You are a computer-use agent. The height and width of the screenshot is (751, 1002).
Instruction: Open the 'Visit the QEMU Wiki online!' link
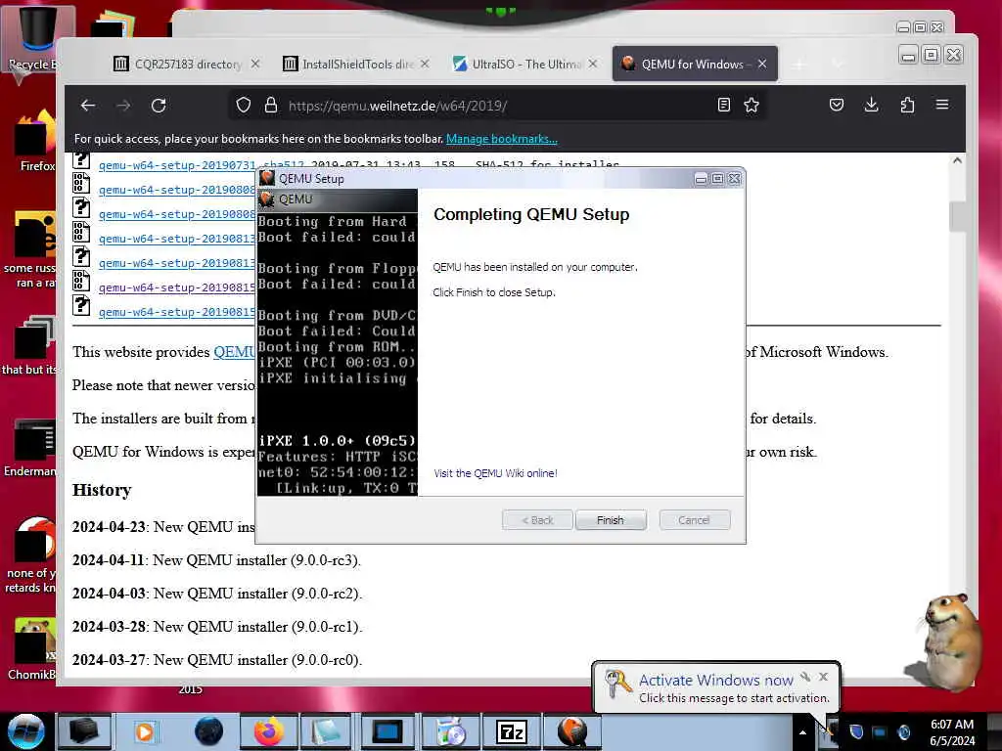495,473
